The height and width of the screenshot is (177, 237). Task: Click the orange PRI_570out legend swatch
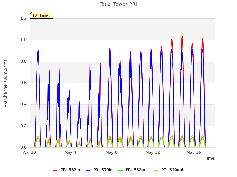[x=156, y=170]
